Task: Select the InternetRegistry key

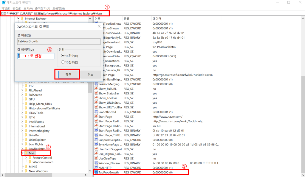Action: click(x=39, y=131)
